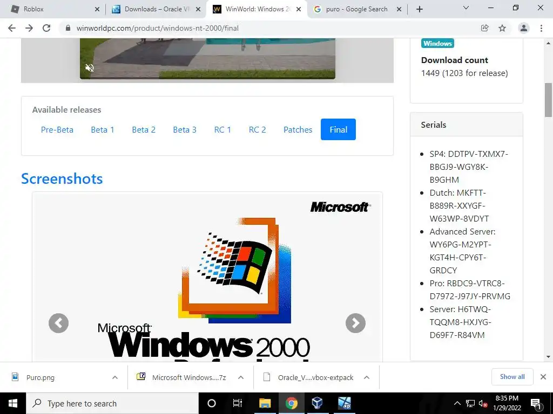Click the SP4 serial key text

click(469, 167)
